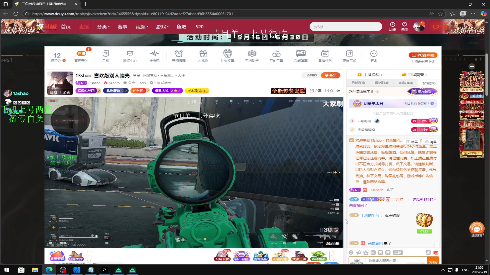Open emoji picker in chat toolbar
The height and width of the screenshot is (275, 490).
coord(351,252)
